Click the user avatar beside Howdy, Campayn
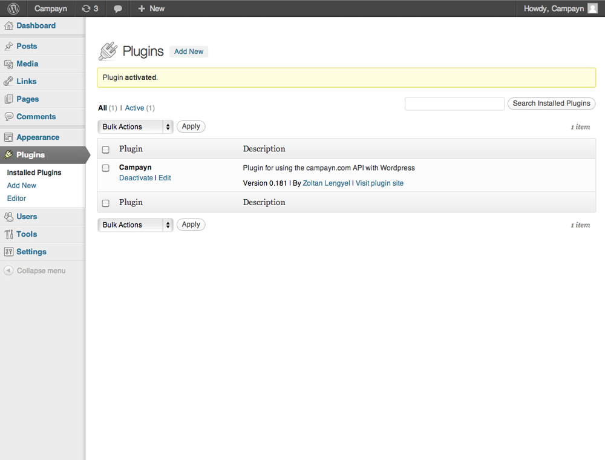 (592, 8)
